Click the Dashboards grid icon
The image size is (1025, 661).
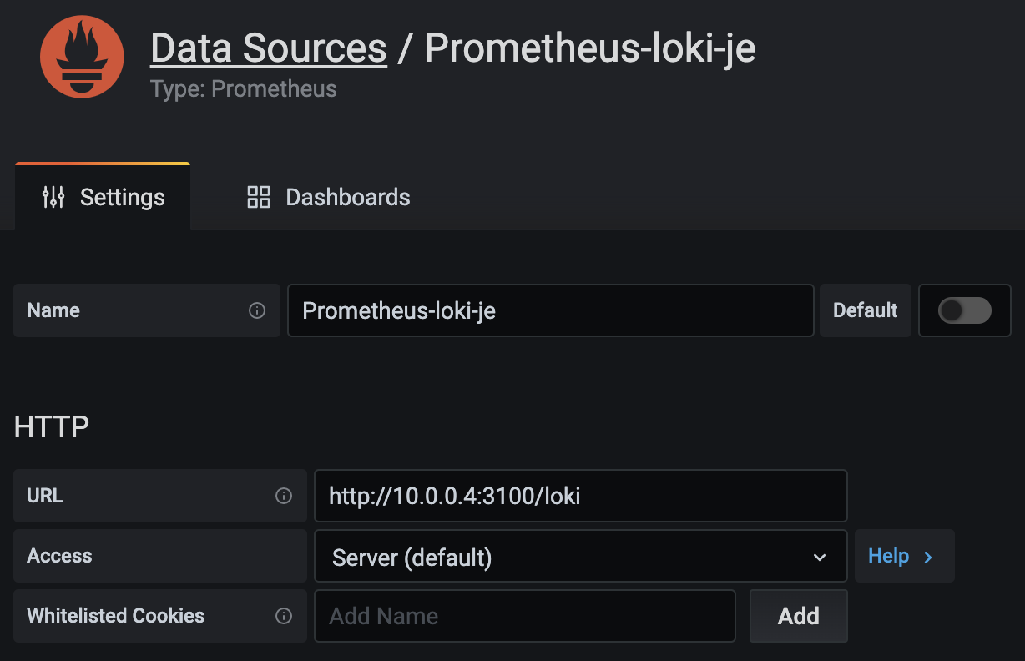tap(259, 197)
